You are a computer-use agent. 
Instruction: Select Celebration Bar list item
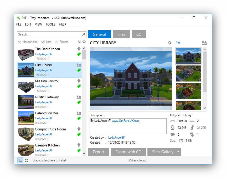49,118
